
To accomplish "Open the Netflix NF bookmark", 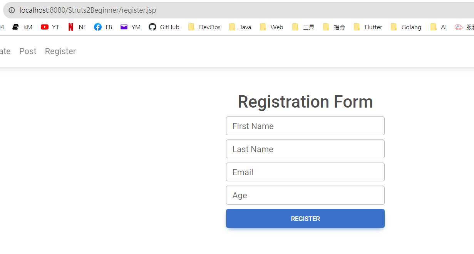I will (77, 27).
